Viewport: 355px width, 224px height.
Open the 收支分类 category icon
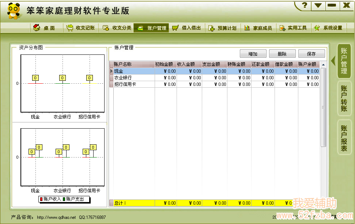coord(106,28)
